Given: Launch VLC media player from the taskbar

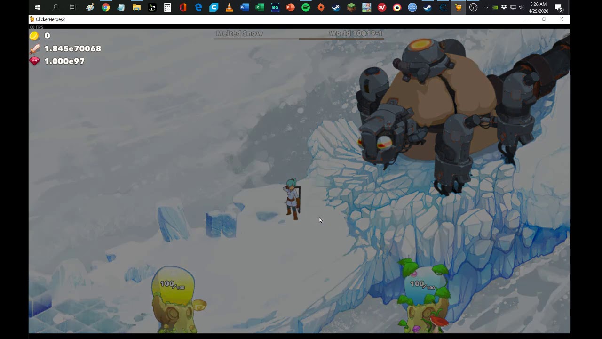Looking at the screenshot, I should click(229, 8).
